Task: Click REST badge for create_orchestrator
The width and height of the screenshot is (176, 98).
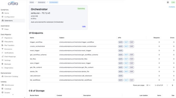Action: pyautogui.click(x=126, y=46)
